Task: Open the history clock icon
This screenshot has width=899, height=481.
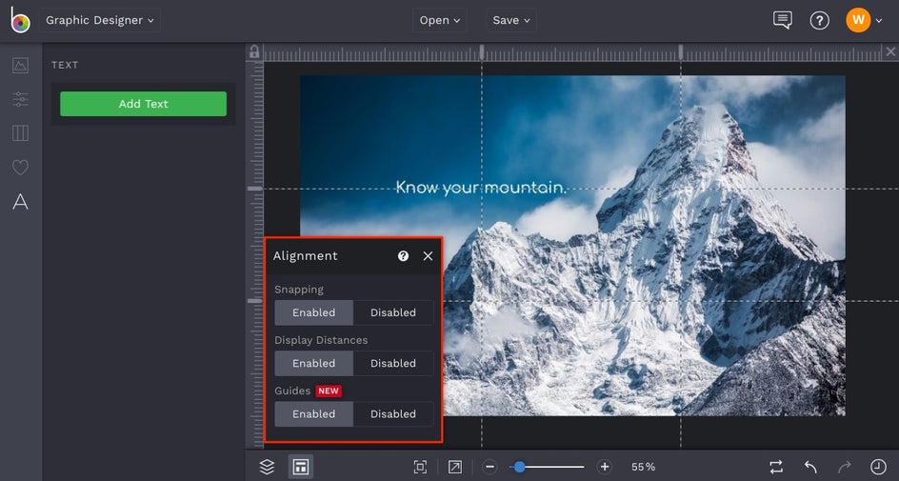Action: click(x=878, y=467)
